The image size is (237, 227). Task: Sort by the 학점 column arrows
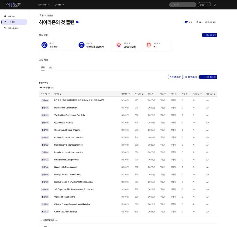187,94
